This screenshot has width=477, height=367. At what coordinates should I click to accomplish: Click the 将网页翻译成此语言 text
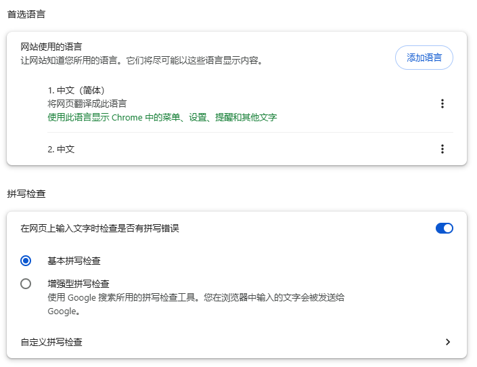pyautogui.click(x=87, y=104)
